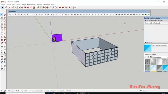Select the Move tool in top toolbar
This screenshot has height=94, width=168.
28,8
